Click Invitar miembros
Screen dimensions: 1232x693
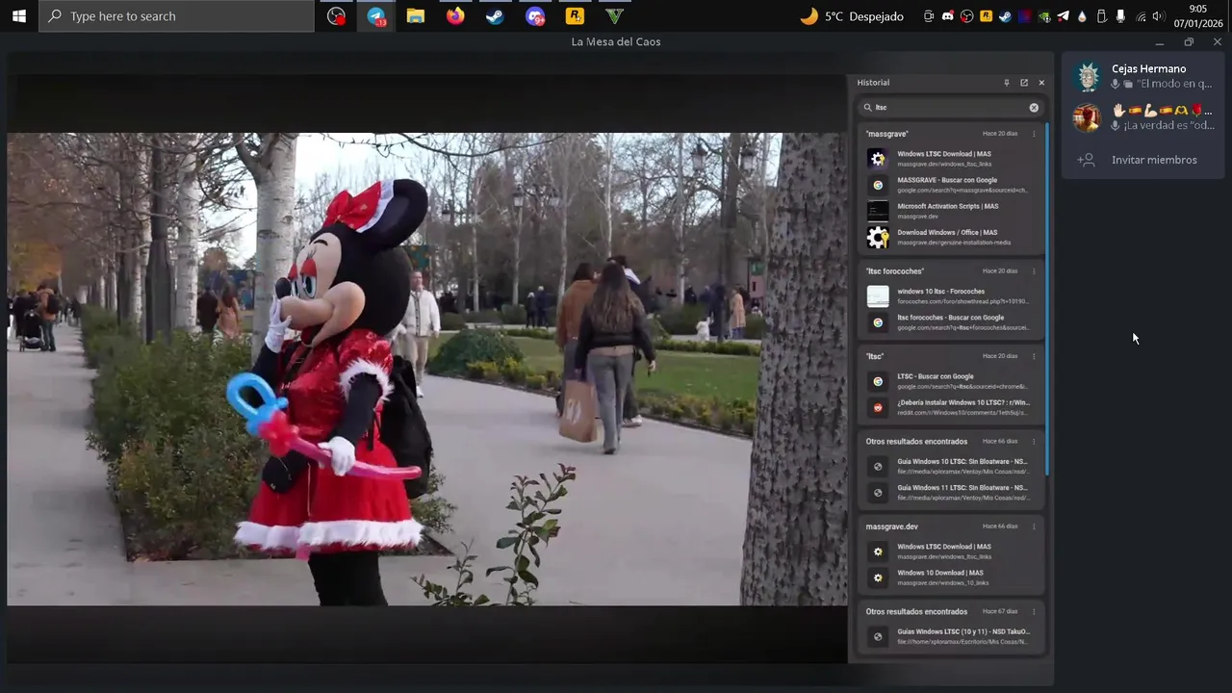coord(1154,160)
